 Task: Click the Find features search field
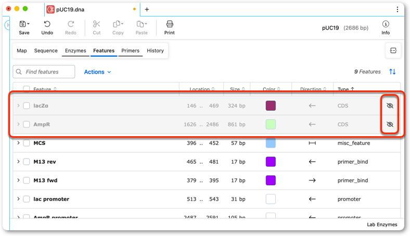44,72
